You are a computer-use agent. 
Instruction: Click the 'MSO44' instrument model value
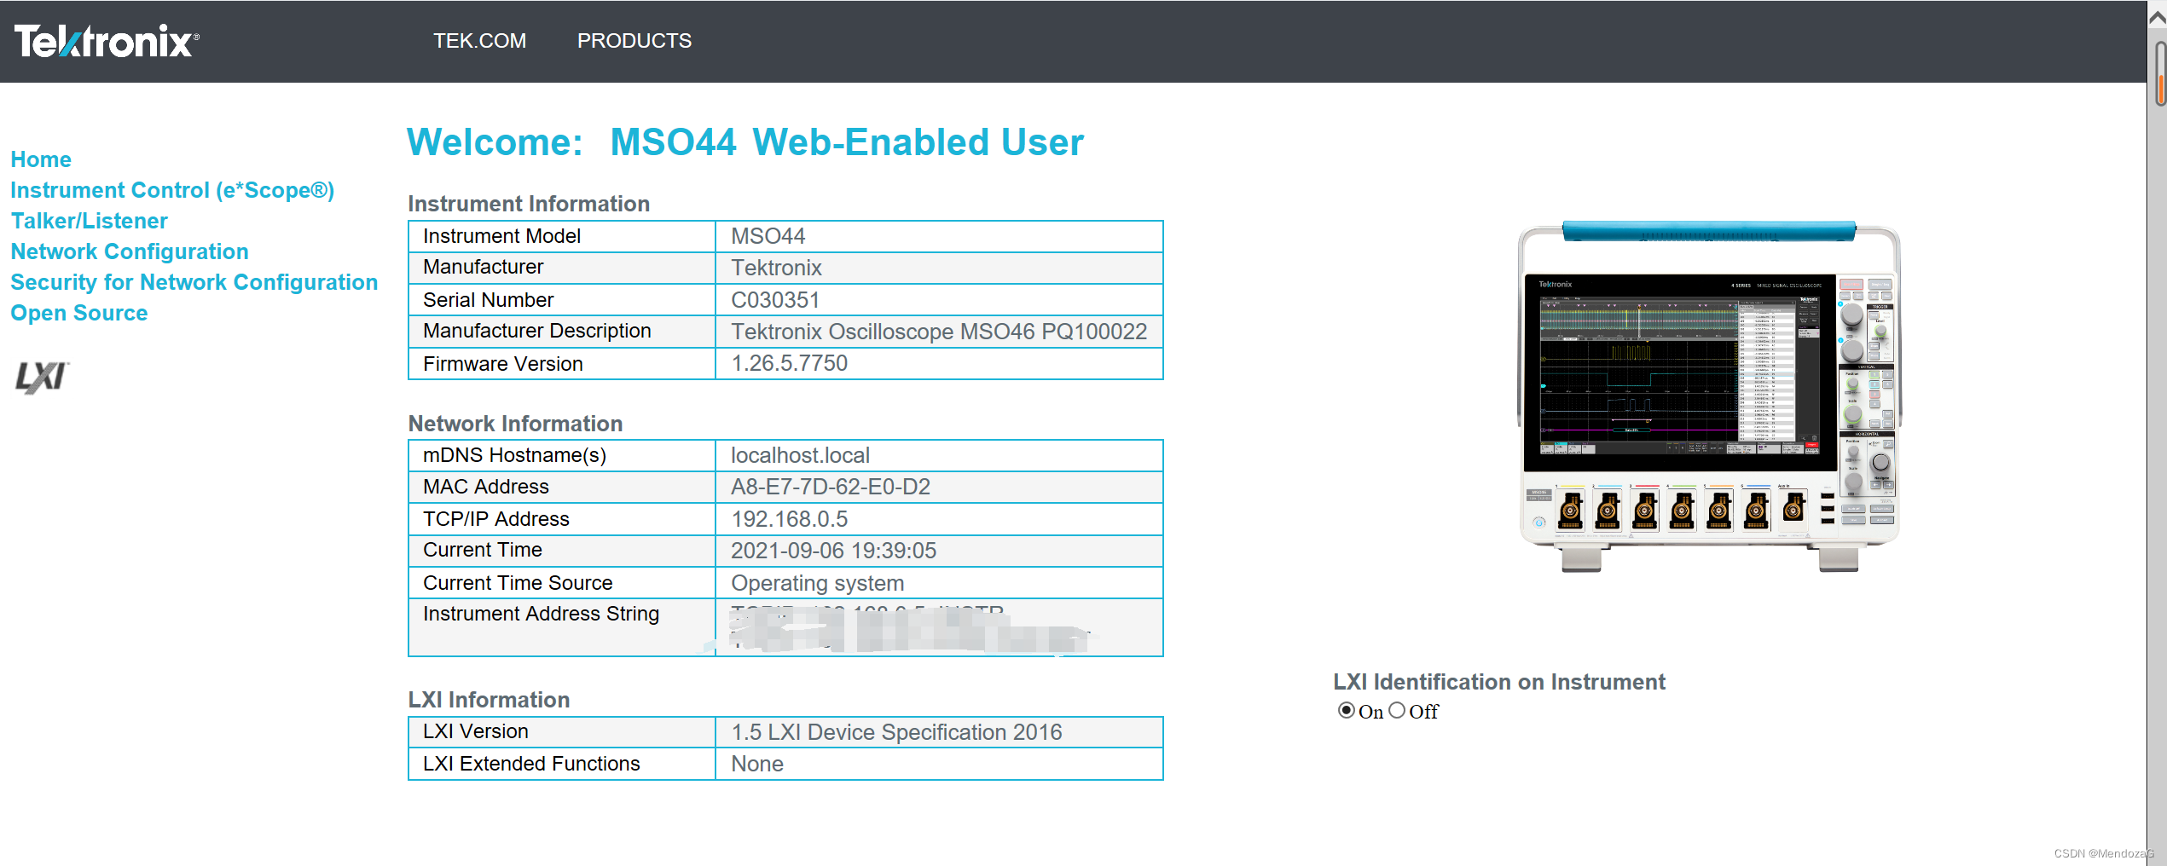[x=768, y=236]
